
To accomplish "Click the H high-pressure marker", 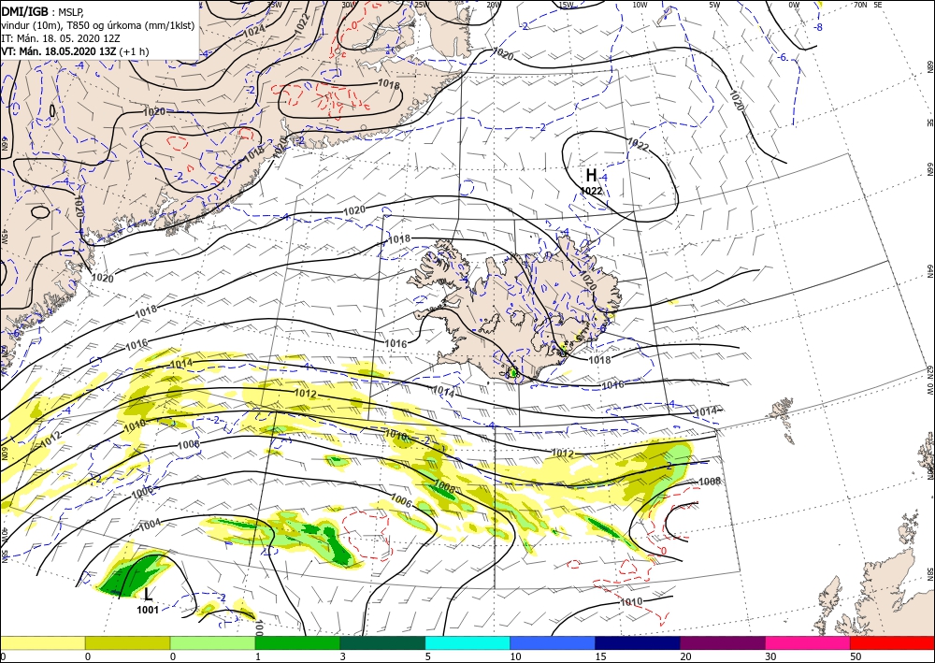I will (591, 175).
